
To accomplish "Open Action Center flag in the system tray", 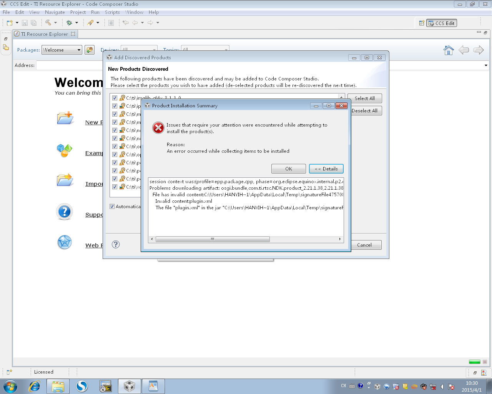I will (451, 387).
